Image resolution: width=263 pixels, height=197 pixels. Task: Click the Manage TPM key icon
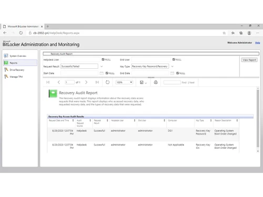pos(6,77)
